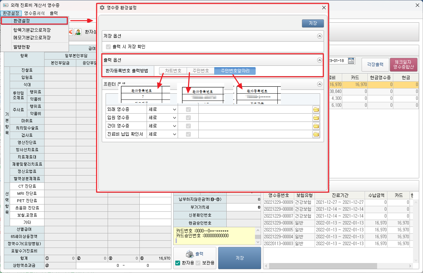423x273 pixels.
Task: Click the printer 출력 button
Action: 195,254
